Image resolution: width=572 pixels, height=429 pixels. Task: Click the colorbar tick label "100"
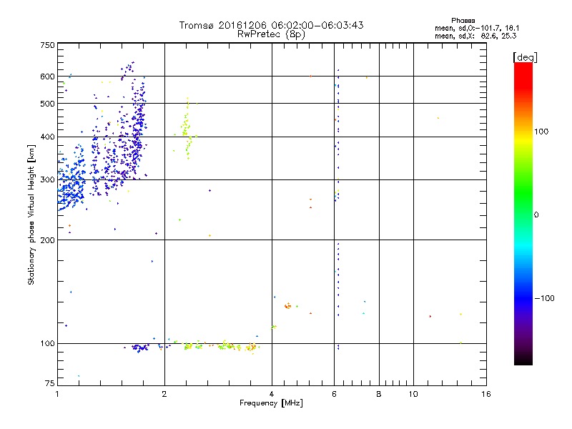(x=541, y=132)
